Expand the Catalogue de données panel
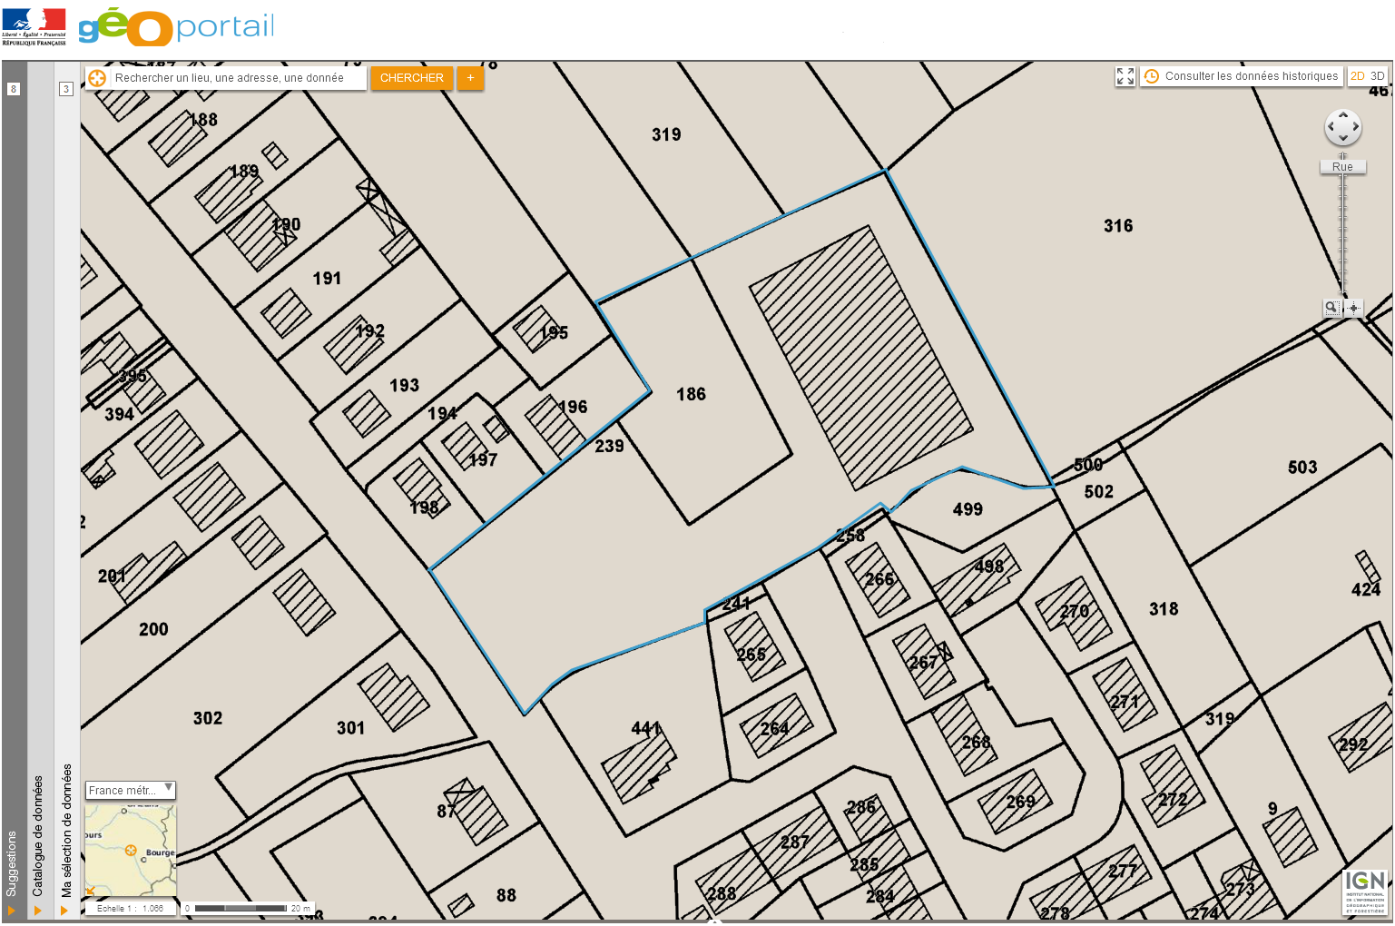This screenshot has height=926, width=1395. pyautogui.click(x=38, y=910)
